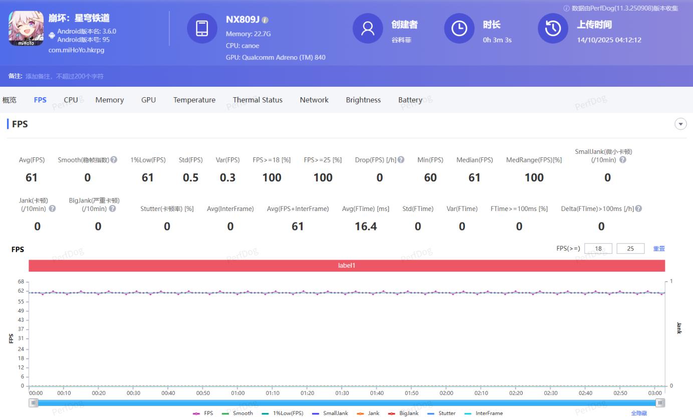Image resolution: width=693 pixels, height=419 pixels.
Task: Toggle the BigJank series in legend
Action: coord(403,413)
